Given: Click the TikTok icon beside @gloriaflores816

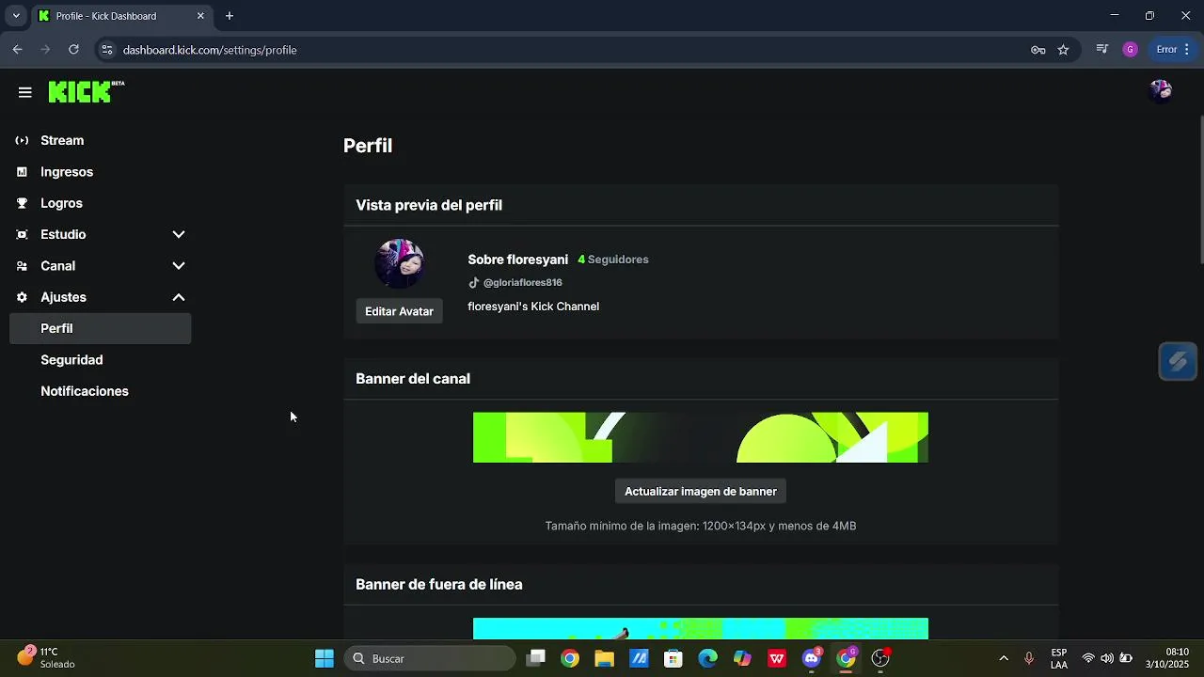Looking at the screenshot, I should 474,282.
